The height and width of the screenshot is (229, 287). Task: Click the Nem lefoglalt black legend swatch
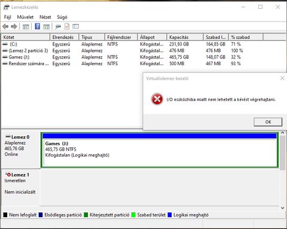[5, 215]
